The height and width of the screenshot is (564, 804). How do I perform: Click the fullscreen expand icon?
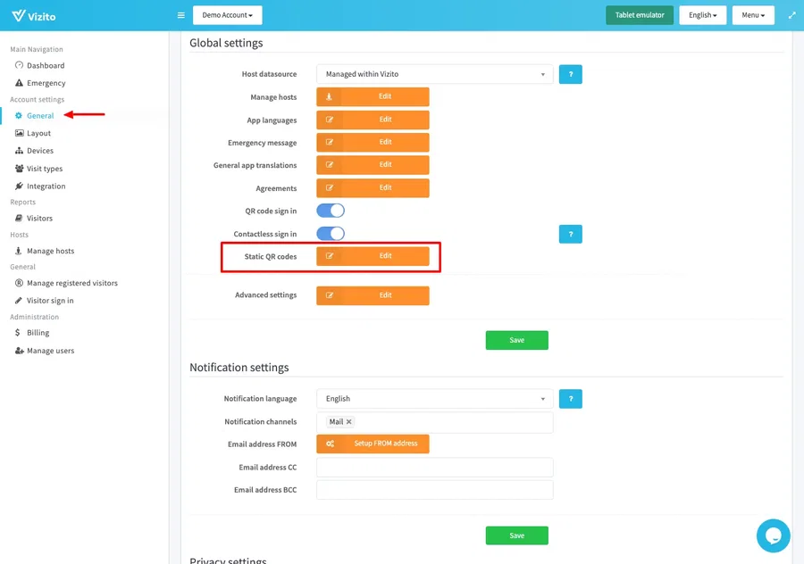(x=791, y=15)
